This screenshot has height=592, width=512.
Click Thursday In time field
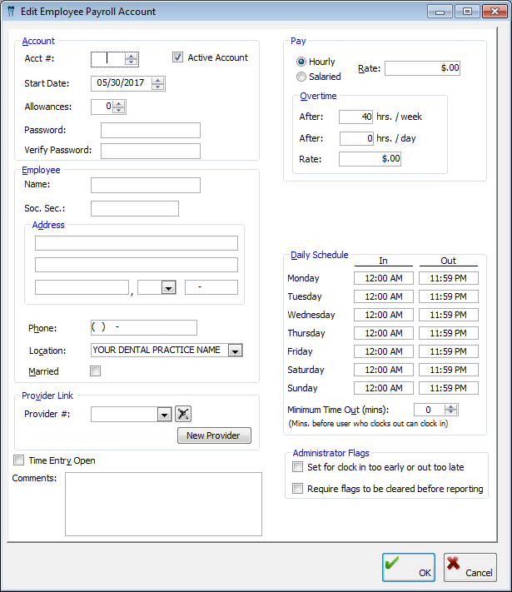point(384,333)
